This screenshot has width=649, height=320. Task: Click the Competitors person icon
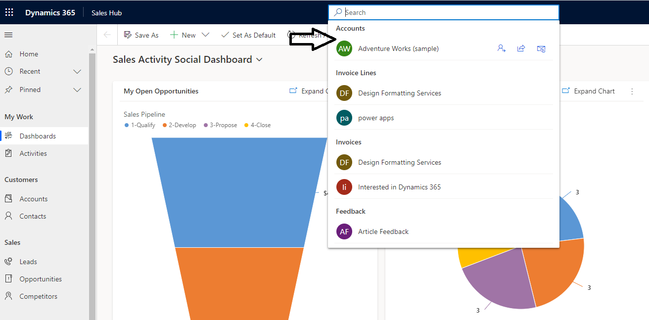[8, 296]
